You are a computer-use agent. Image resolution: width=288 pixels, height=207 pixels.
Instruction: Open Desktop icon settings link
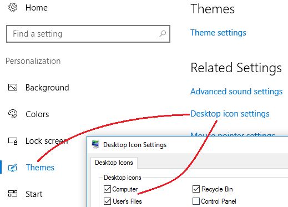230,114
